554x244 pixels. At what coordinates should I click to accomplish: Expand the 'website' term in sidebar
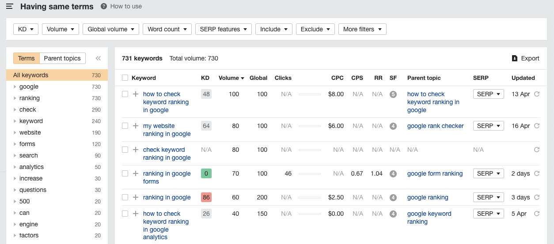[15, 132]
